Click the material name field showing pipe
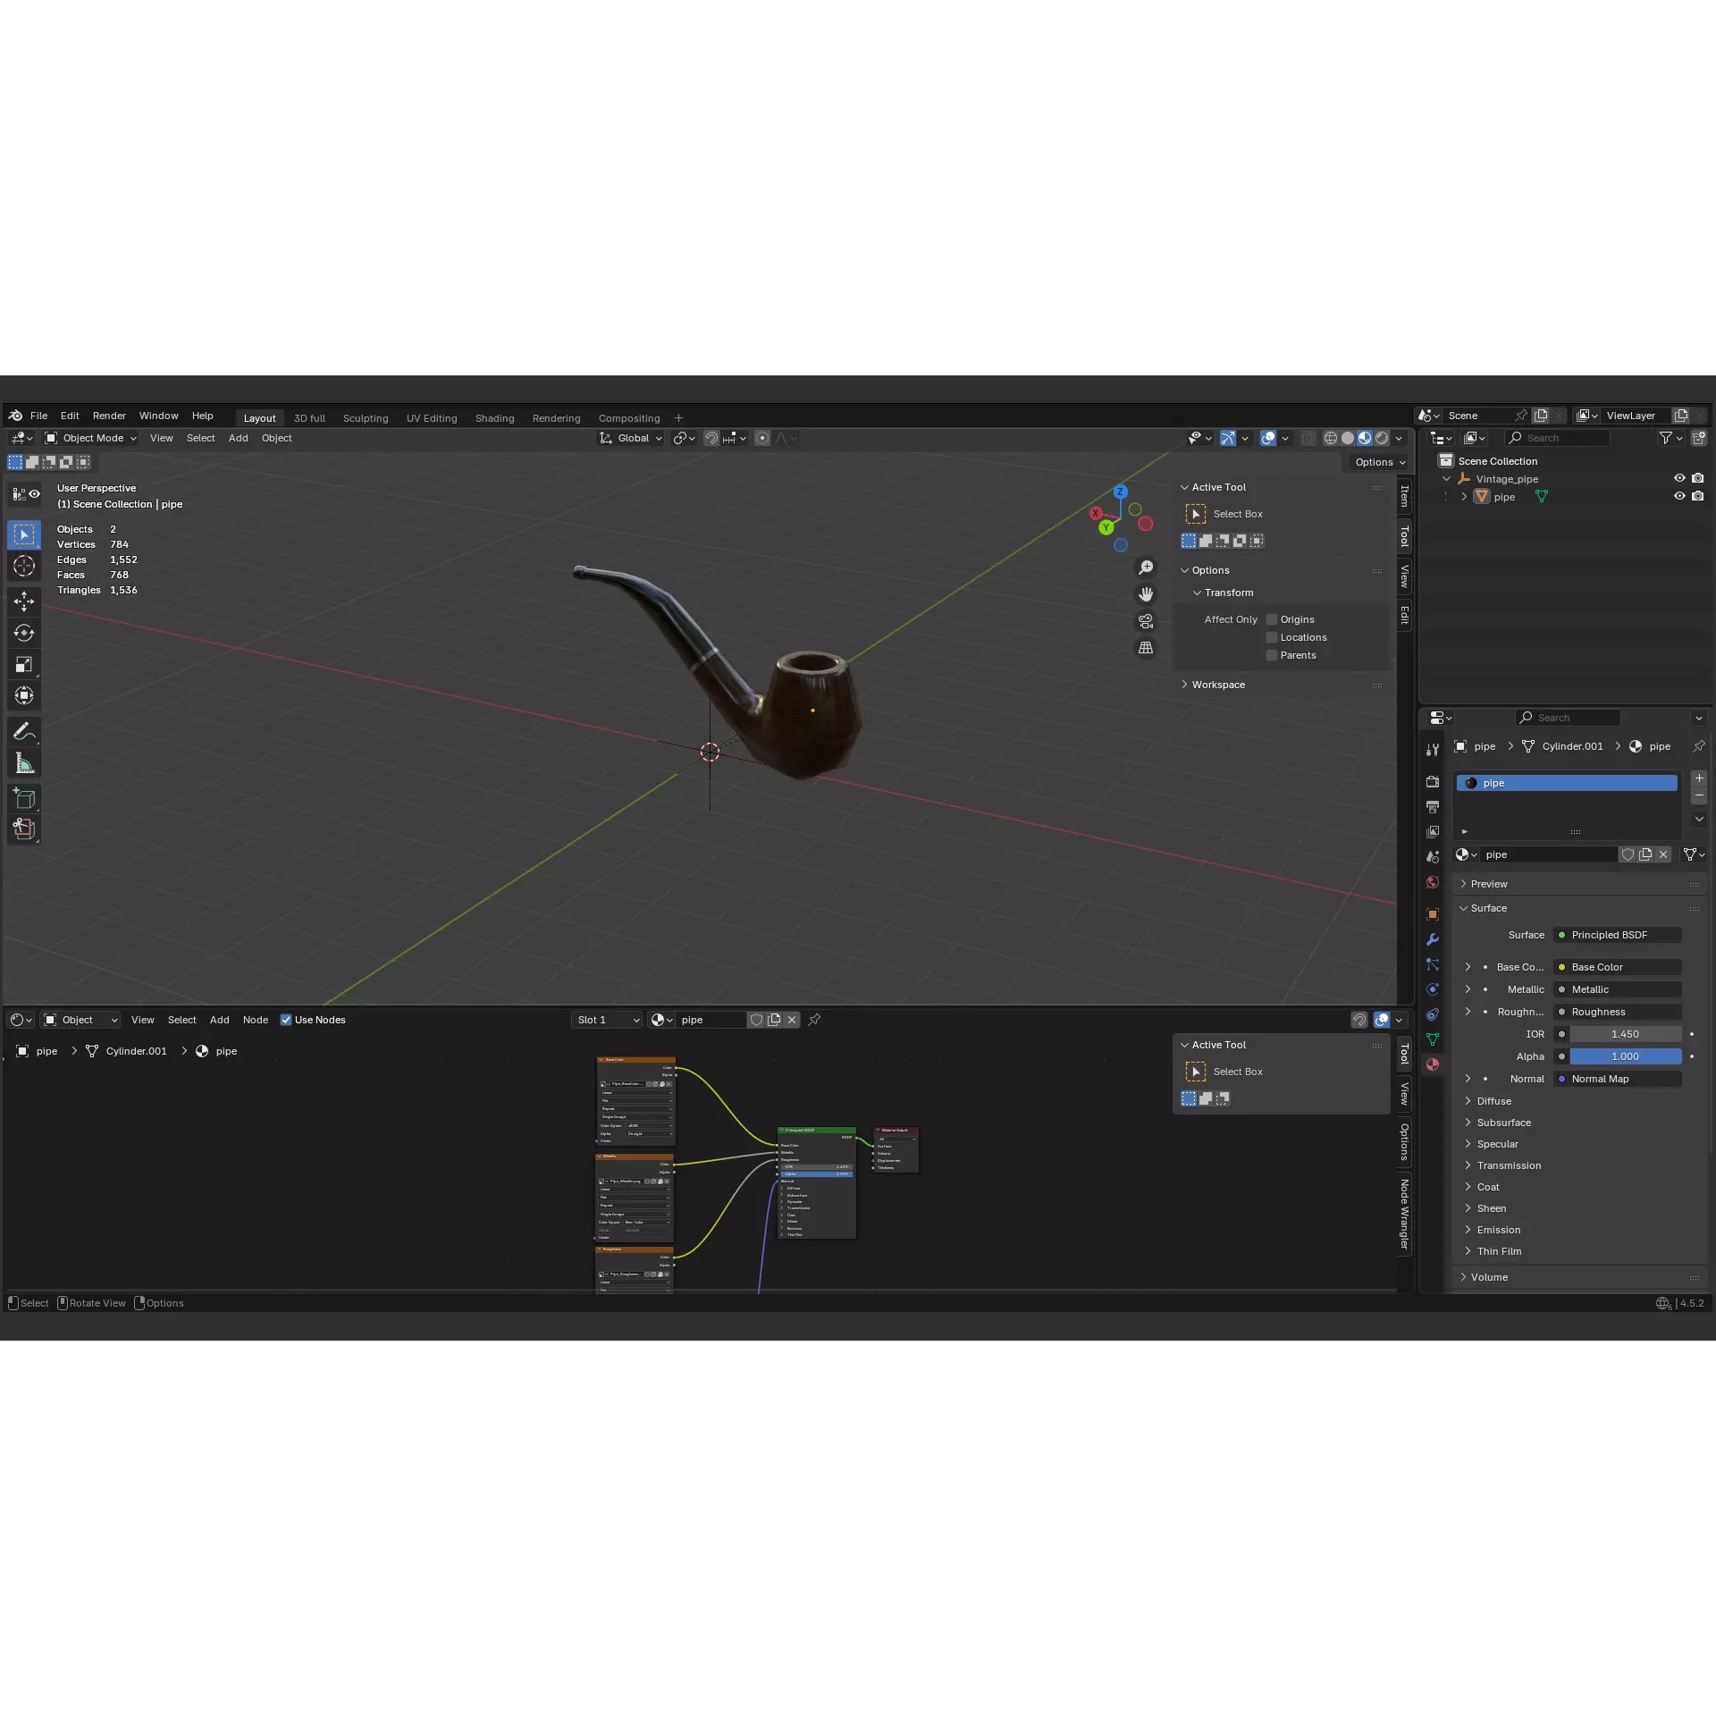 coord(1549,854)
